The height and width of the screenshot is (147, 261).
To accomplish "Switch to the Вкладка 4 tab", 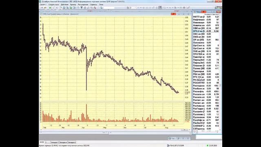I will 63,143.
